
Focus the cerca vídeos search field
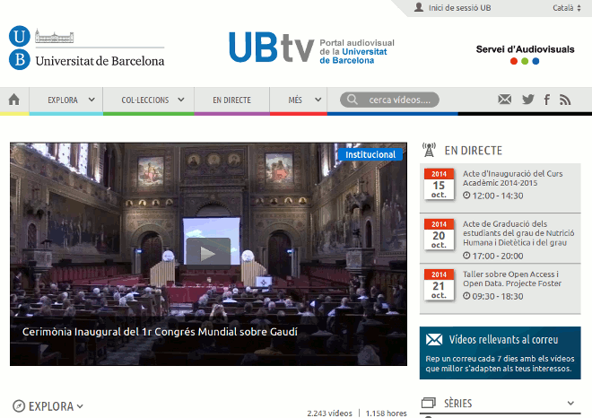(389, 100)
